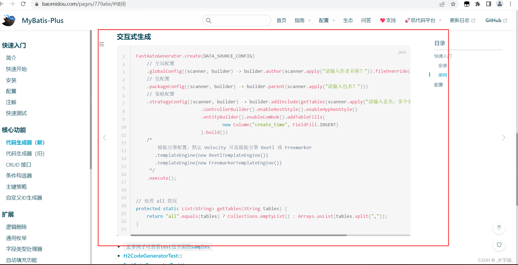Jump to 快速入门 in the 目录
518x265 pixels.
pyautogui.click(x=443, y=56)
